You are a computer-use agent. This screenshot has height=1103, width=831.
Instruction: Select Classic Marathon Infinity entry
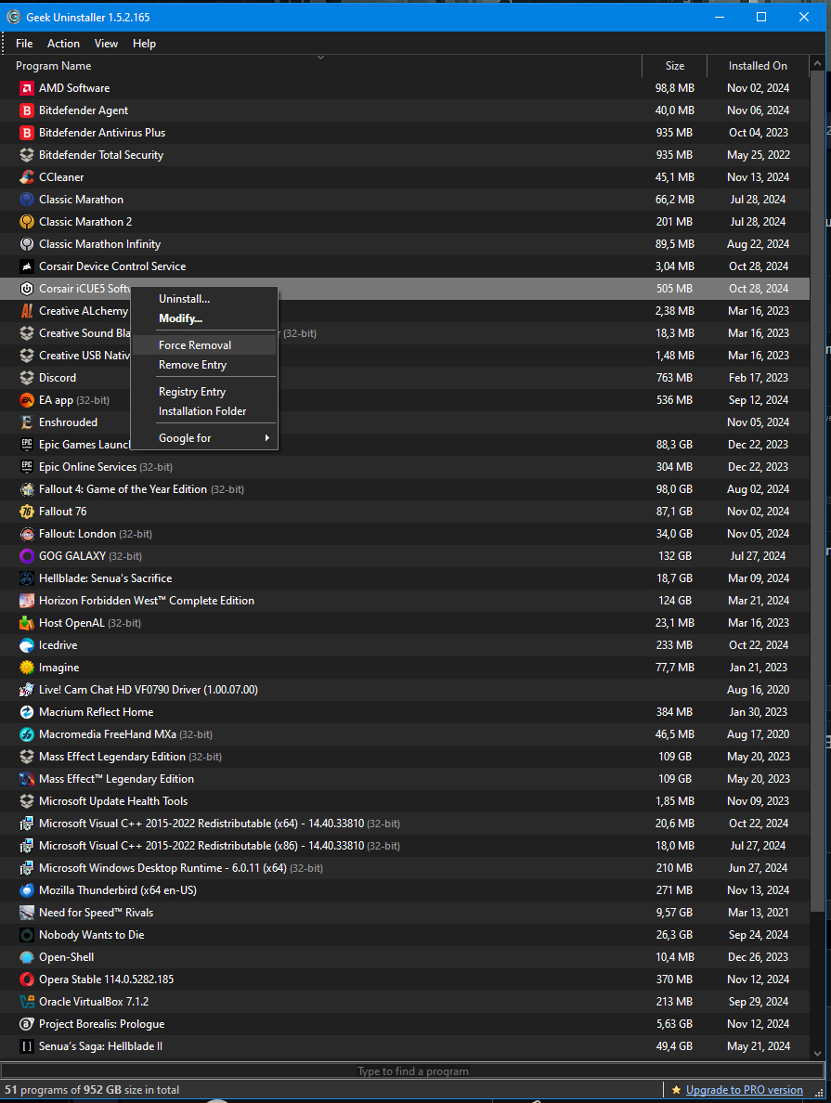(x=405, y=244)
